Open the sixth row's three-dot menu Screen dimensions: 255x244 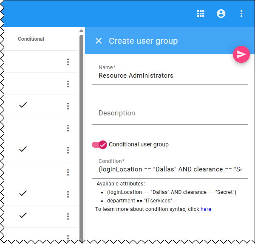(x=68, y=172)
